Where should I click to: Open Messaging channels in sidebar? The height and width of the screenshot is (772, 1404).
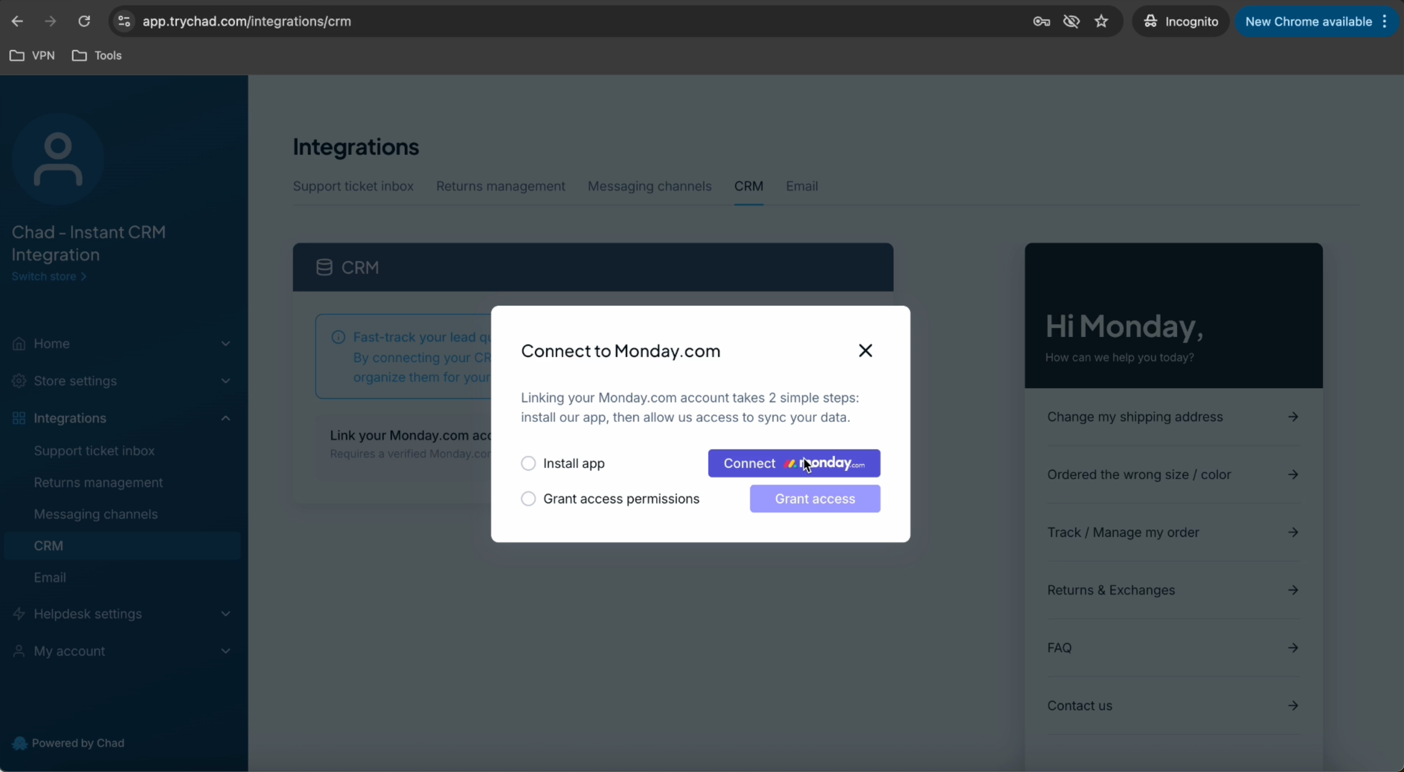[x=96, y=514]
